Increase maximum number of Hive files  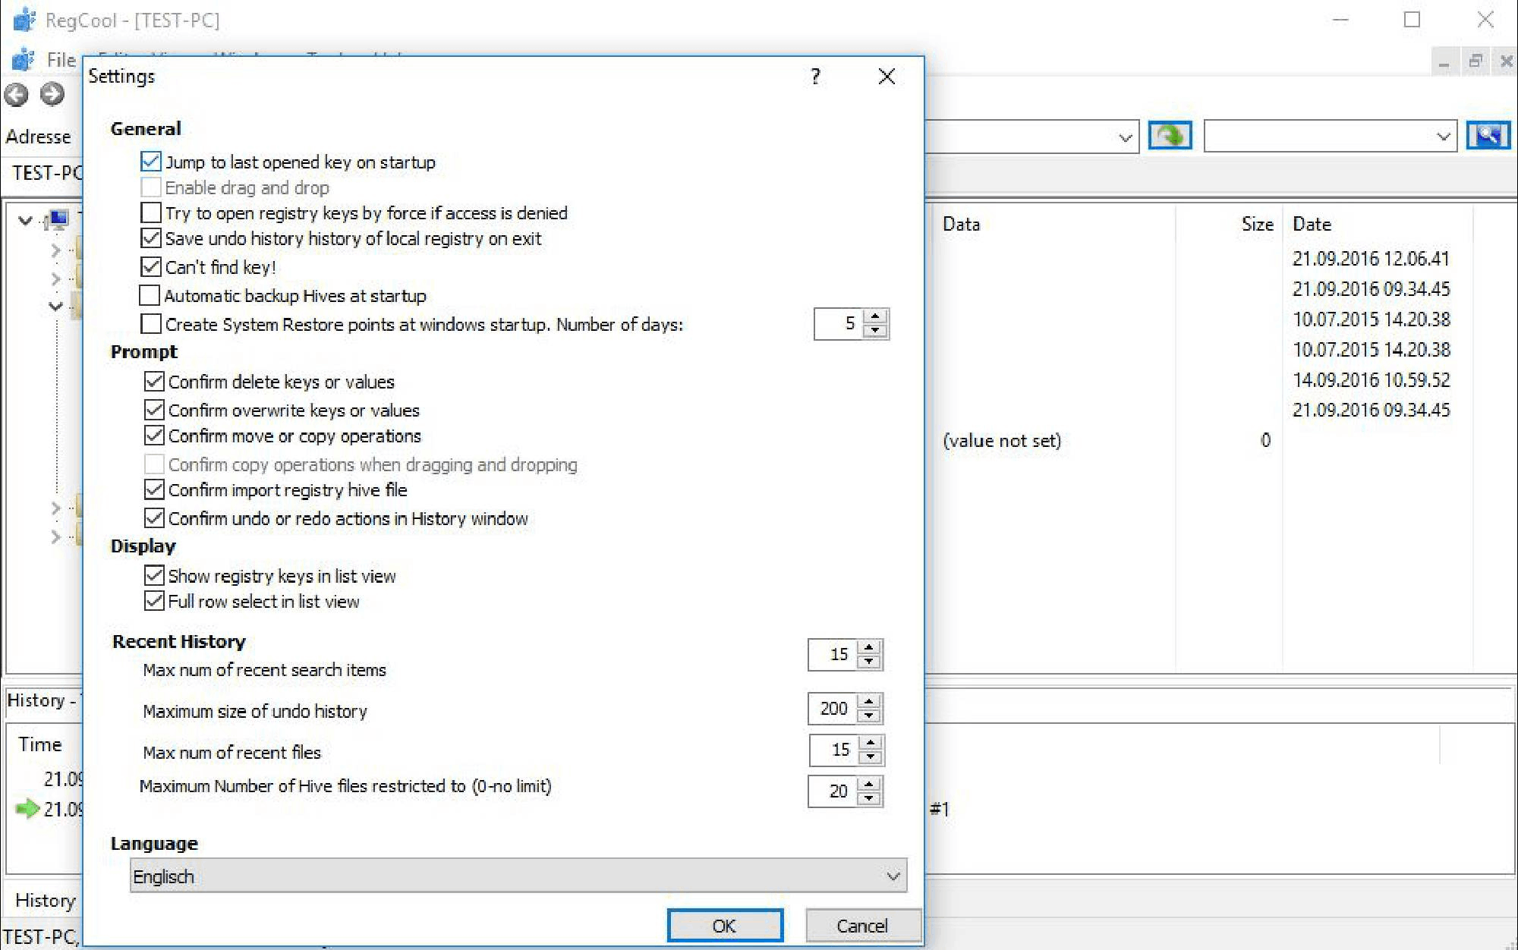(x=869, y=784)
